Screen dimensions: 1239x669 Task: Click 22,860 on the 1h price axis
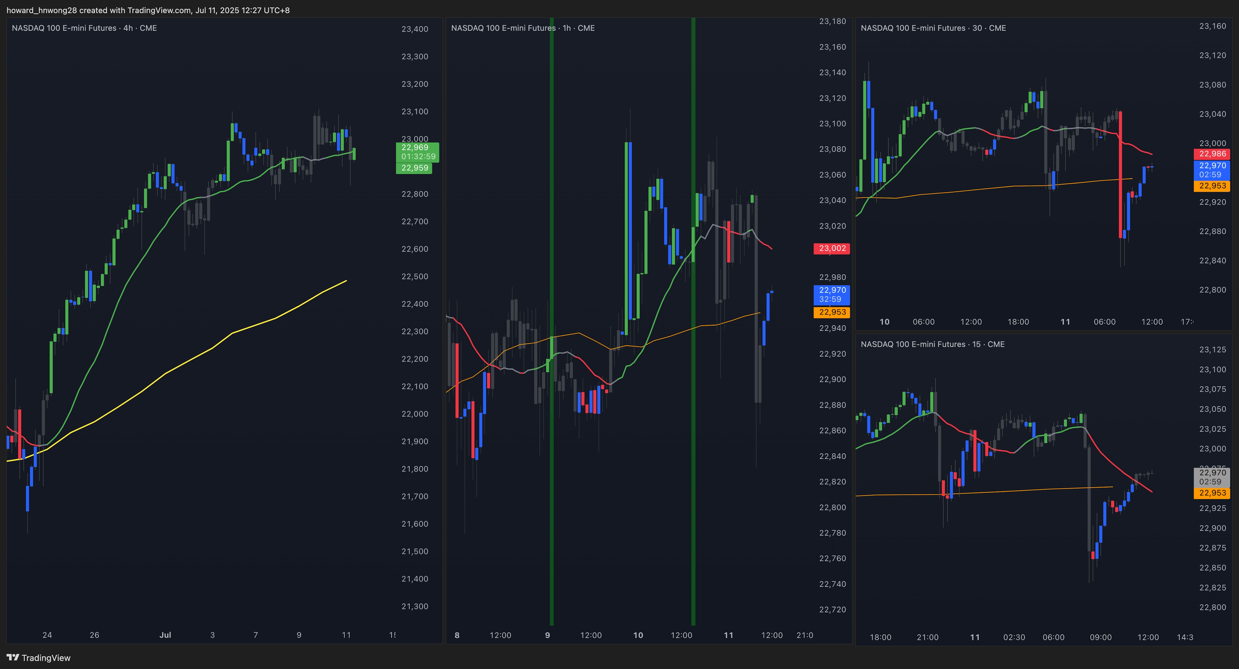(x=832, y=430)
